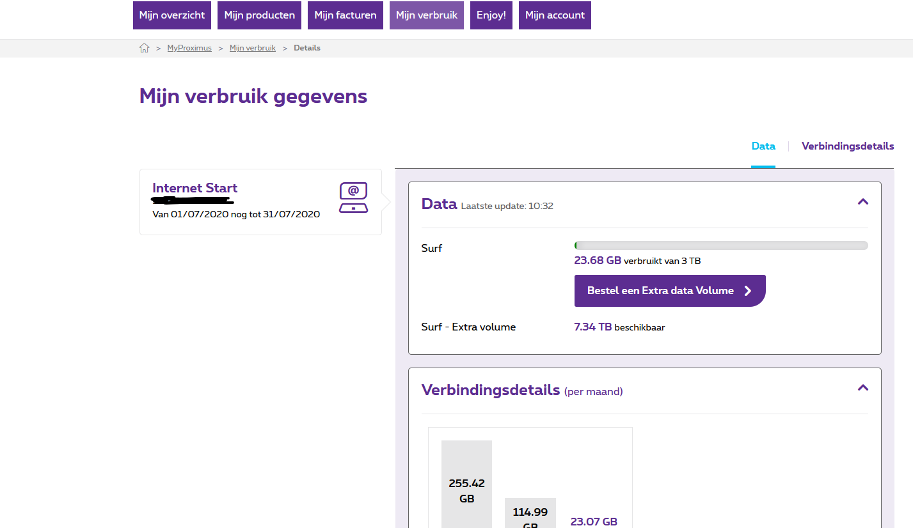The height and width of the screenshot is (528, 913).
Task: Go to Mijn producten in the navigation
Action: tap(259, 15)
